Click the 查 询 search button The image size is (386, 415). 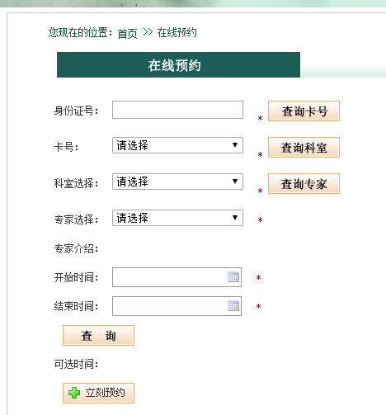(98, 336)
